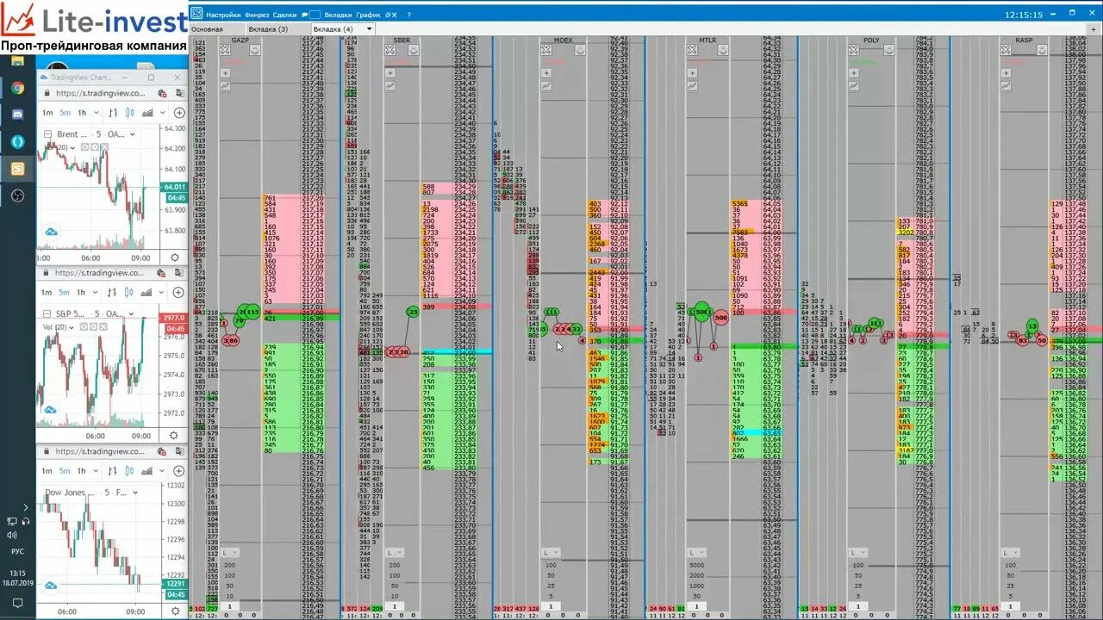Open the chart icon in MTLR panel

pyautogui.click(x=692, y=86)
